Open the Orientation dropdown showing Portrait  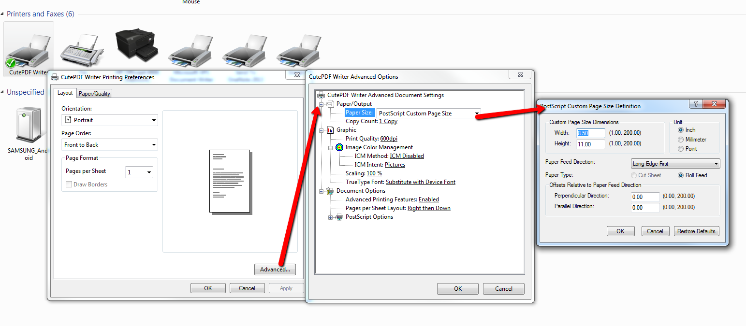pyautogui.click(x=110, y=120)
